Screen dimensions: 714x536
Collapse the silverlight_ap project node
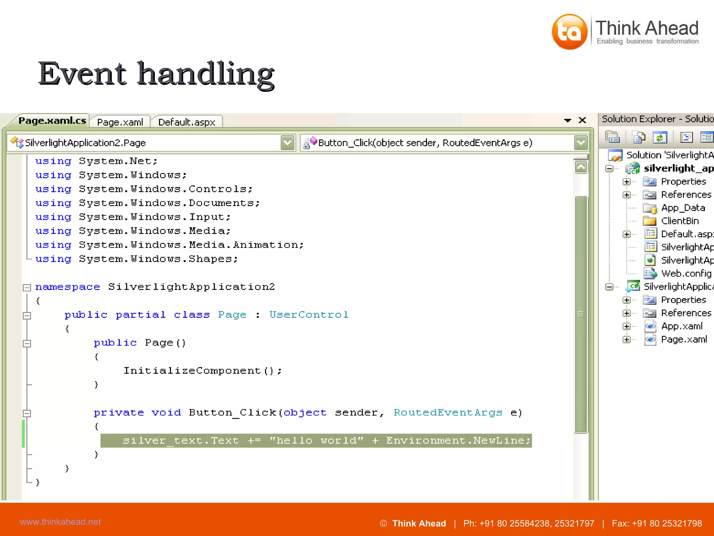coord(609,169)
